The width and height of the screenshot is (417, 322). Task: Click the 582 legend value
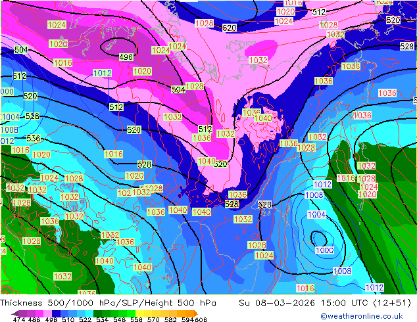[170, 319]
